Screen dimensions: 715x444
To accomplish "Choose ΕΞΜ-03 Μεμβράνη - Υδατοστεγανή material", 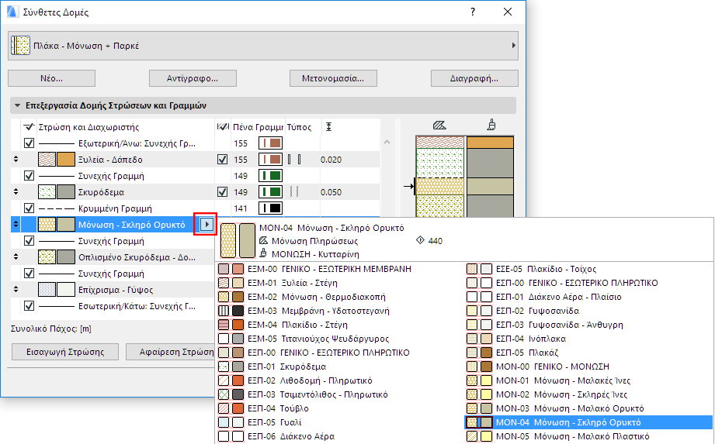I will click(340, 311).
